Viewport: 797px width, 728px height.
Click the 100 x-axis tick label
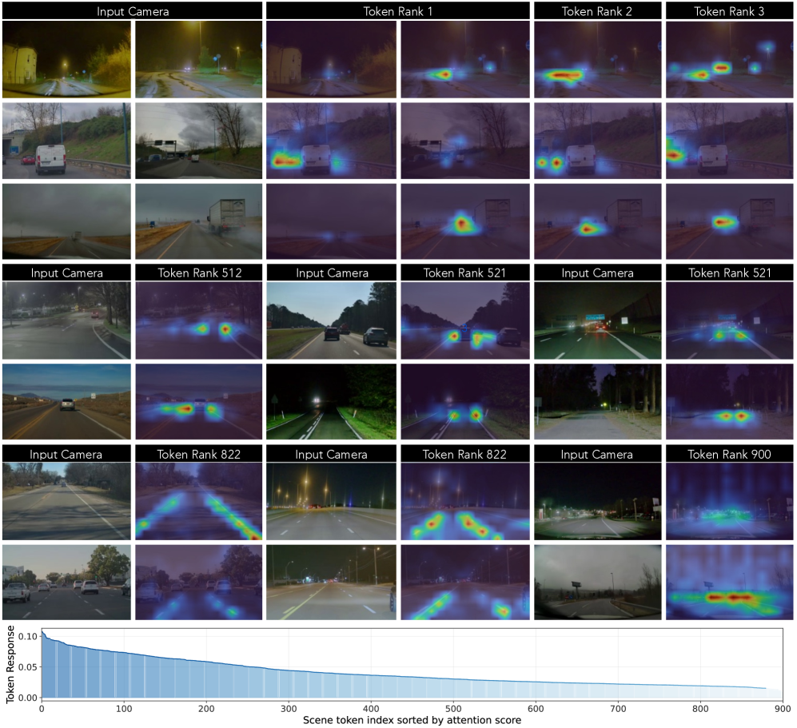point(124,709)
